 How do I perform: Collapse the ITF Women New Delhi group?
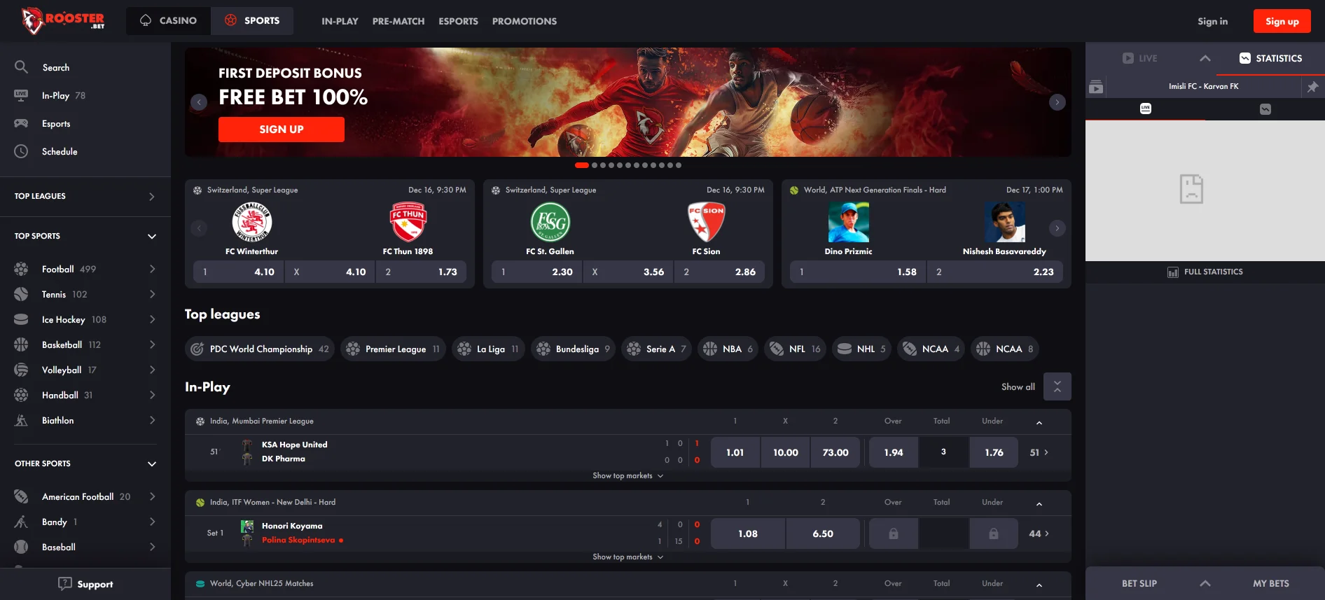click(1039, 503)
